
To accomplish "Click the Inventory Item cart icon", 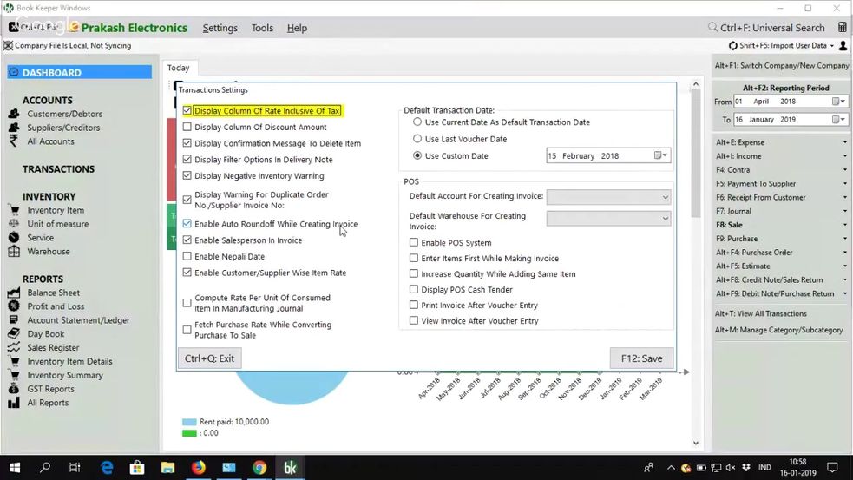I will pyautogui.click(x=13, y=210).
